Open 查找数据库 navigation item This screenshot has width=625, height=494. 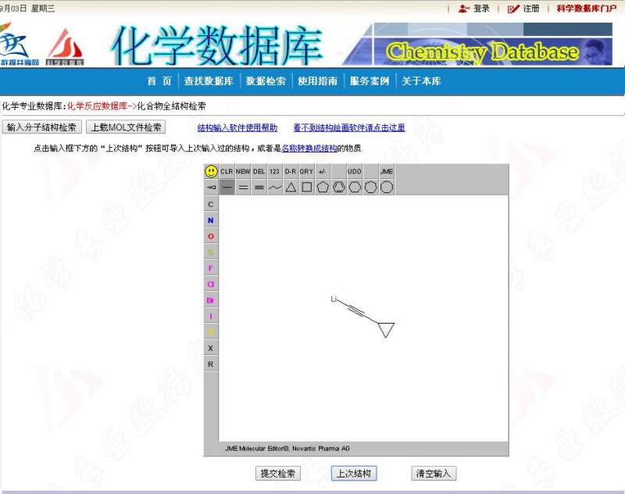209,81
